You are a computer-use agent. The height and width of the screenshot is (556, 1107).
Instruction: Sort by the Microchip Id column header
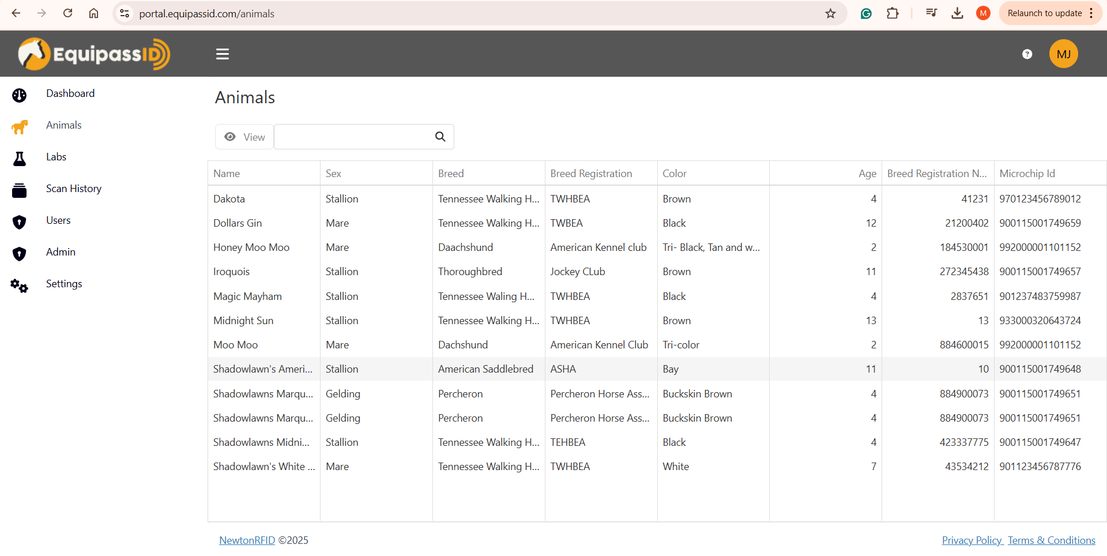[x=1050, y=174]
